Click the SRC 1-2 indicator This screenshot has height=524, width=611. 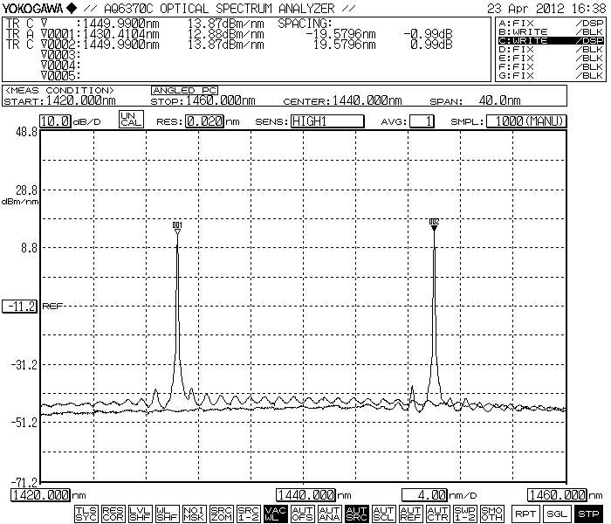click(249, 514)
